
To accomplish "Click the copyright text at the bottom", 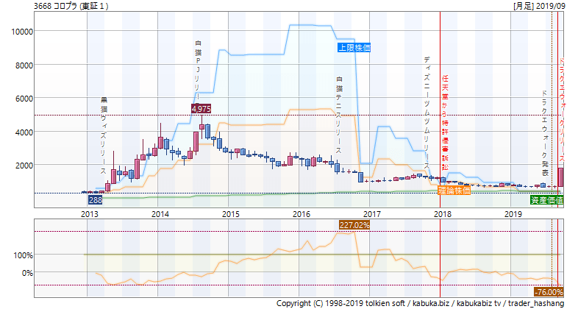I will pyautogui.click(x=420, y=303).
